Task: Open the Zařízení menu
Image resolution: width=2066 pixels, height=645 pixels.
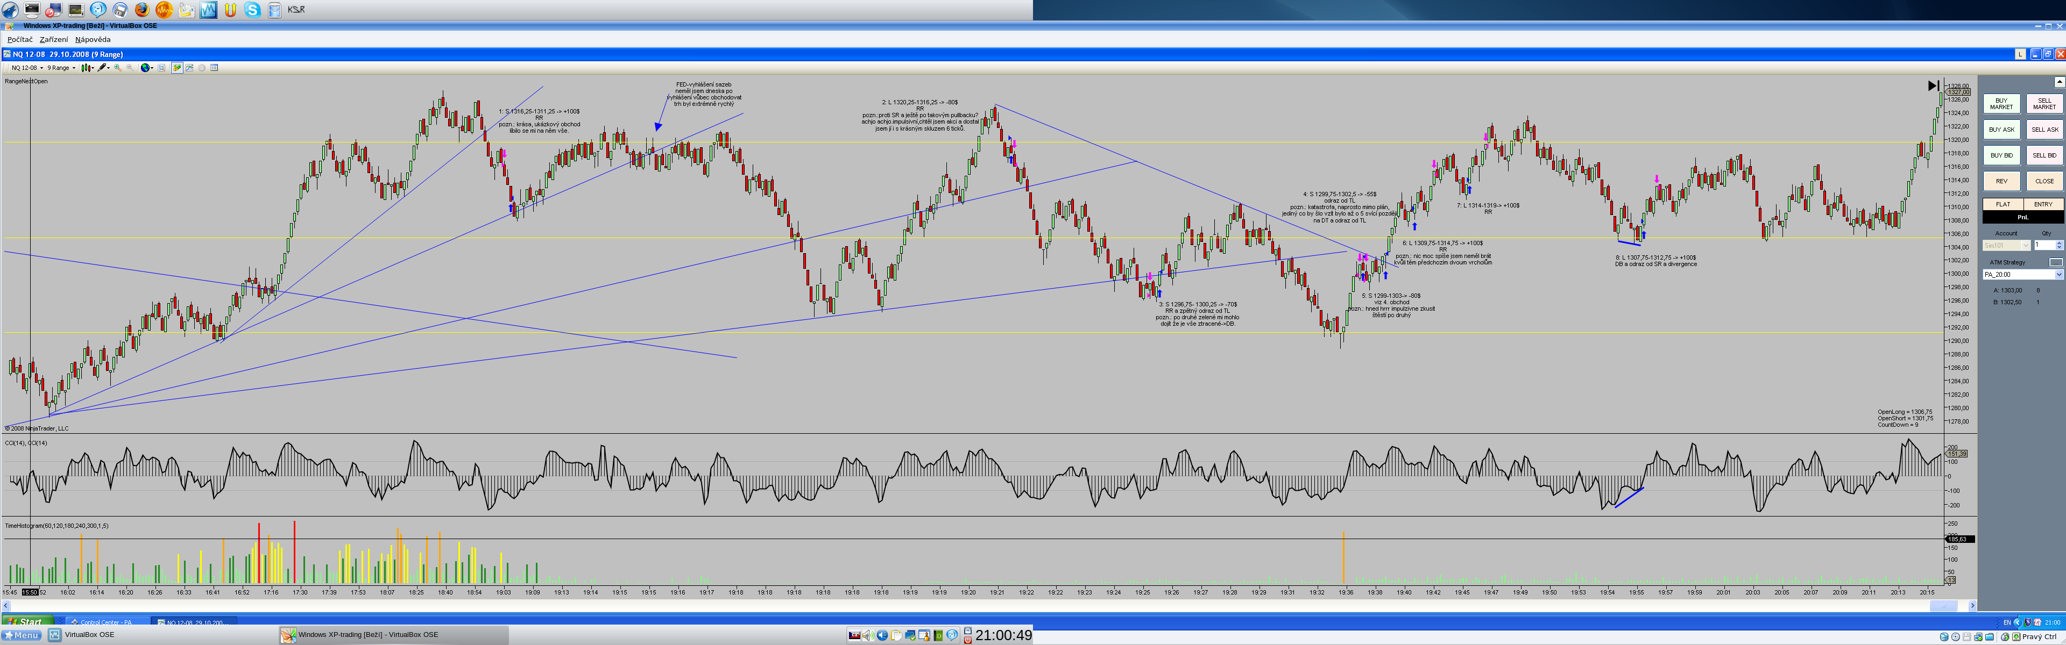Action: point(54,39)
